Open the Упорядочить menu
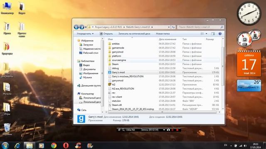The image size is (266, 149). pos(85,34)
